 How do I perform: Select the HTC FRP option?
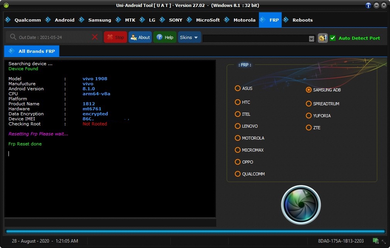tap(242, 102)
